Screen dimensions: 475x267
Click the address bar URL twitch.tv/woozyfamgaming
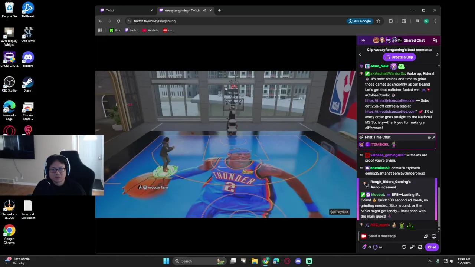pos(155,21)
